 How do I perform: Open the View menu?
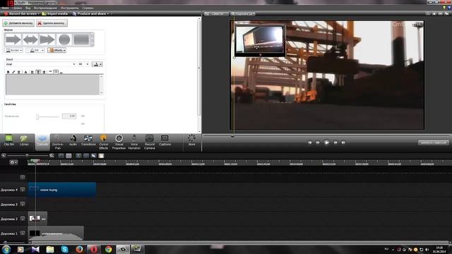coord(28,8)
